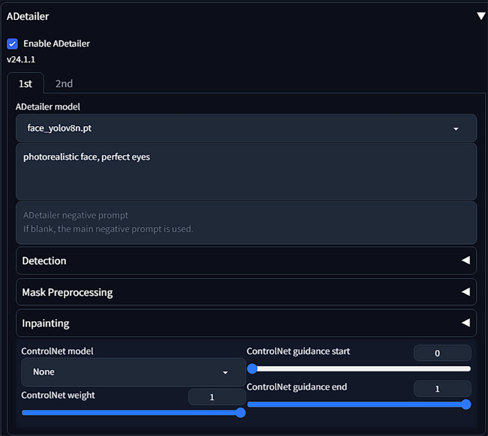Screen dimensions: 488x436
Task: Expand the Inpainting section
Action: [246, 323]
